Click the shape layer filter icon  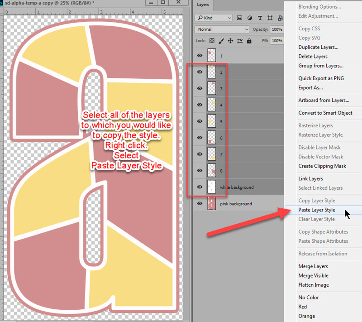click(x=270, y=18)
